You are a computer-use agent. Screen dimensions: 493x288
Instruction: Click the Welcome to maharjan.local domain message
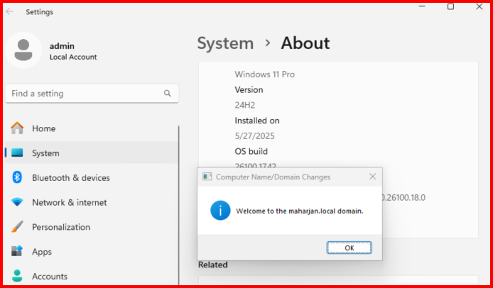[300, 211]
